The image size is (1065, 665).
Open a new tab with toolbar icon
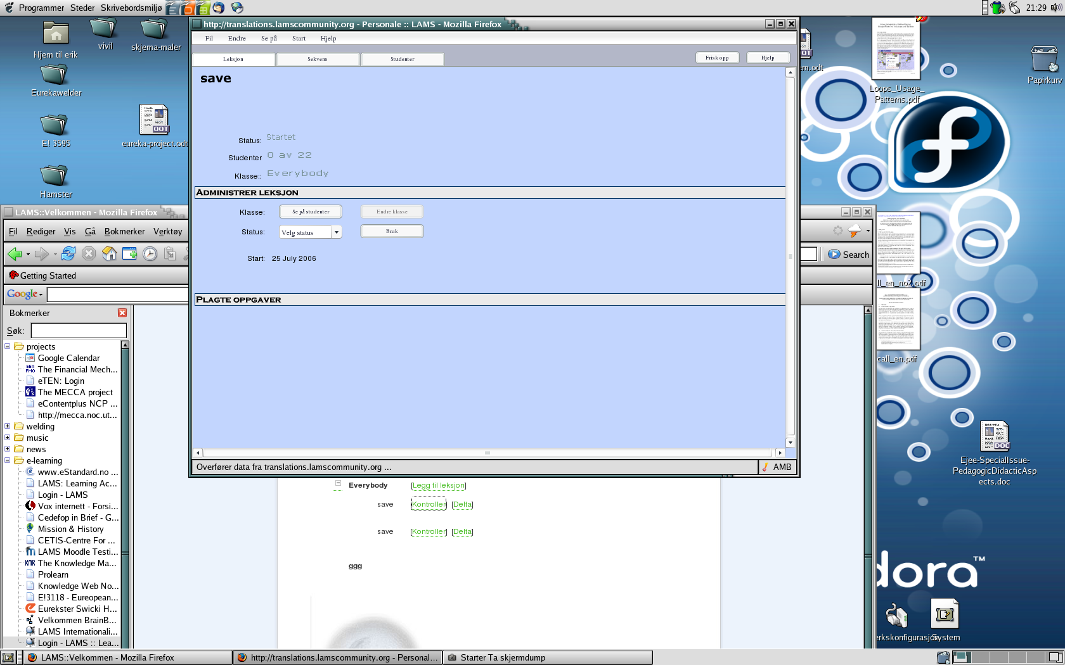(130, 254)
